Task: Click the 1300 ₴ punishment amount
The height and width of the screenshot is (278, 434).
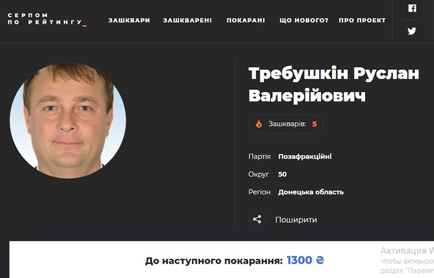Action: [x=305, y=260]
